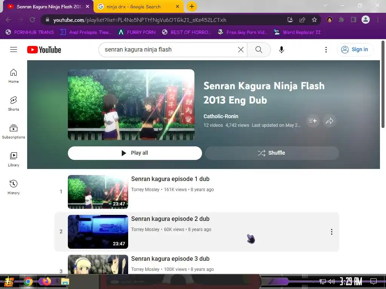This screenshot has width=386, height=289.
Task: Share this page from address bar
Action: 302,20
